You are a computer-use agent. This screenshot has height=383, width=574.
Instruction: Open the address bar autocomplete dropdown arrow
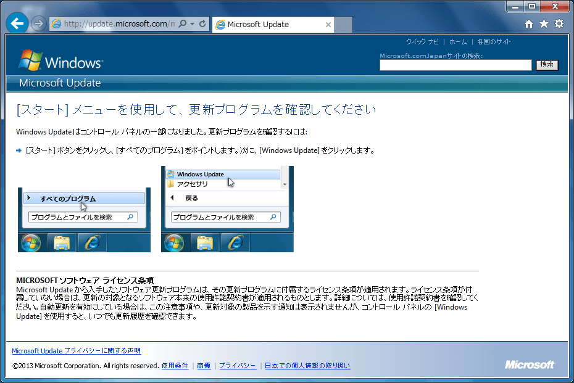(192, 24)
